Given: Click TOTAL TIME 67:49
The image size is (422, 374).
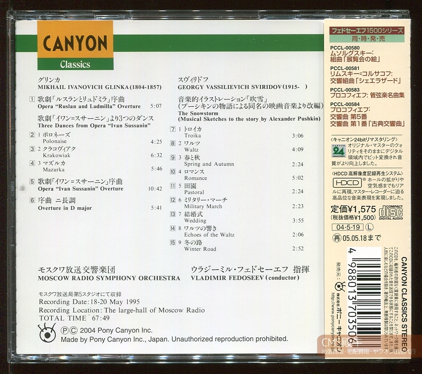Looking at the screenshot, I should (x=74, y=318).
